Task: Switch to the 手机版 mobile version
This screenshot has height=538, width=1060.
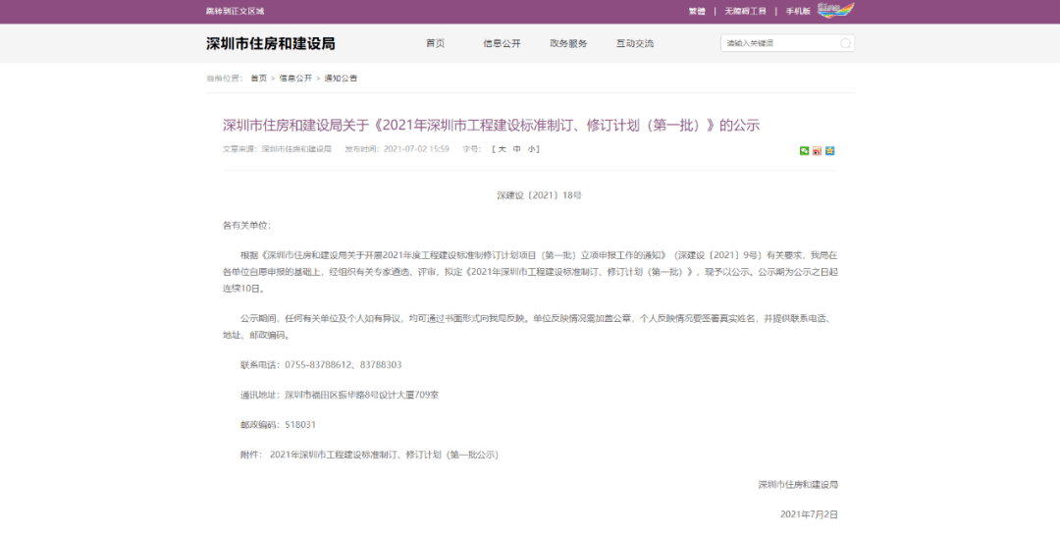Action: (x=797, y=11)
